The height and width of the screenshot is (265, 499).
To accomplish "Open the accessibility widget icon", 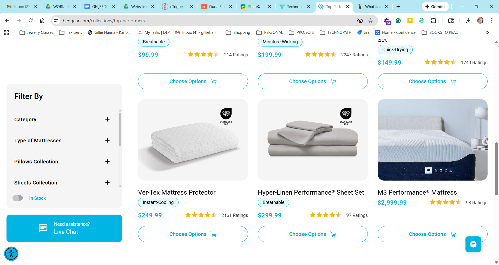I will pyautogui.click(x=11, y=254).
